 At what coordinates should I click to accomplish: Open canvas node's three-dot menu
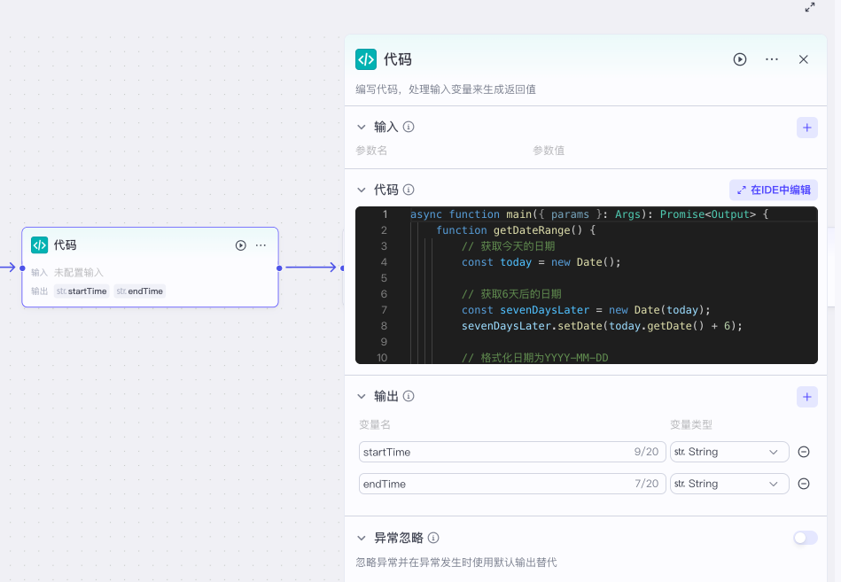tap(261, 245)
